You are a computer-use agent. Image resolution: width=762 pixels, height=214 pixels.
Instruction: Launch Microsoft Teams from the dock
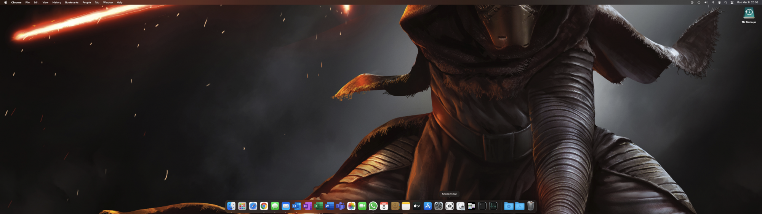[x=340, y=206]
